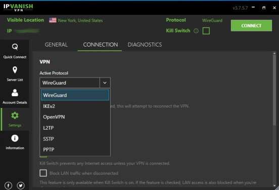
Task: Toggle the Kill Switch checkbox in the header
Action: (x=206, y=31)
